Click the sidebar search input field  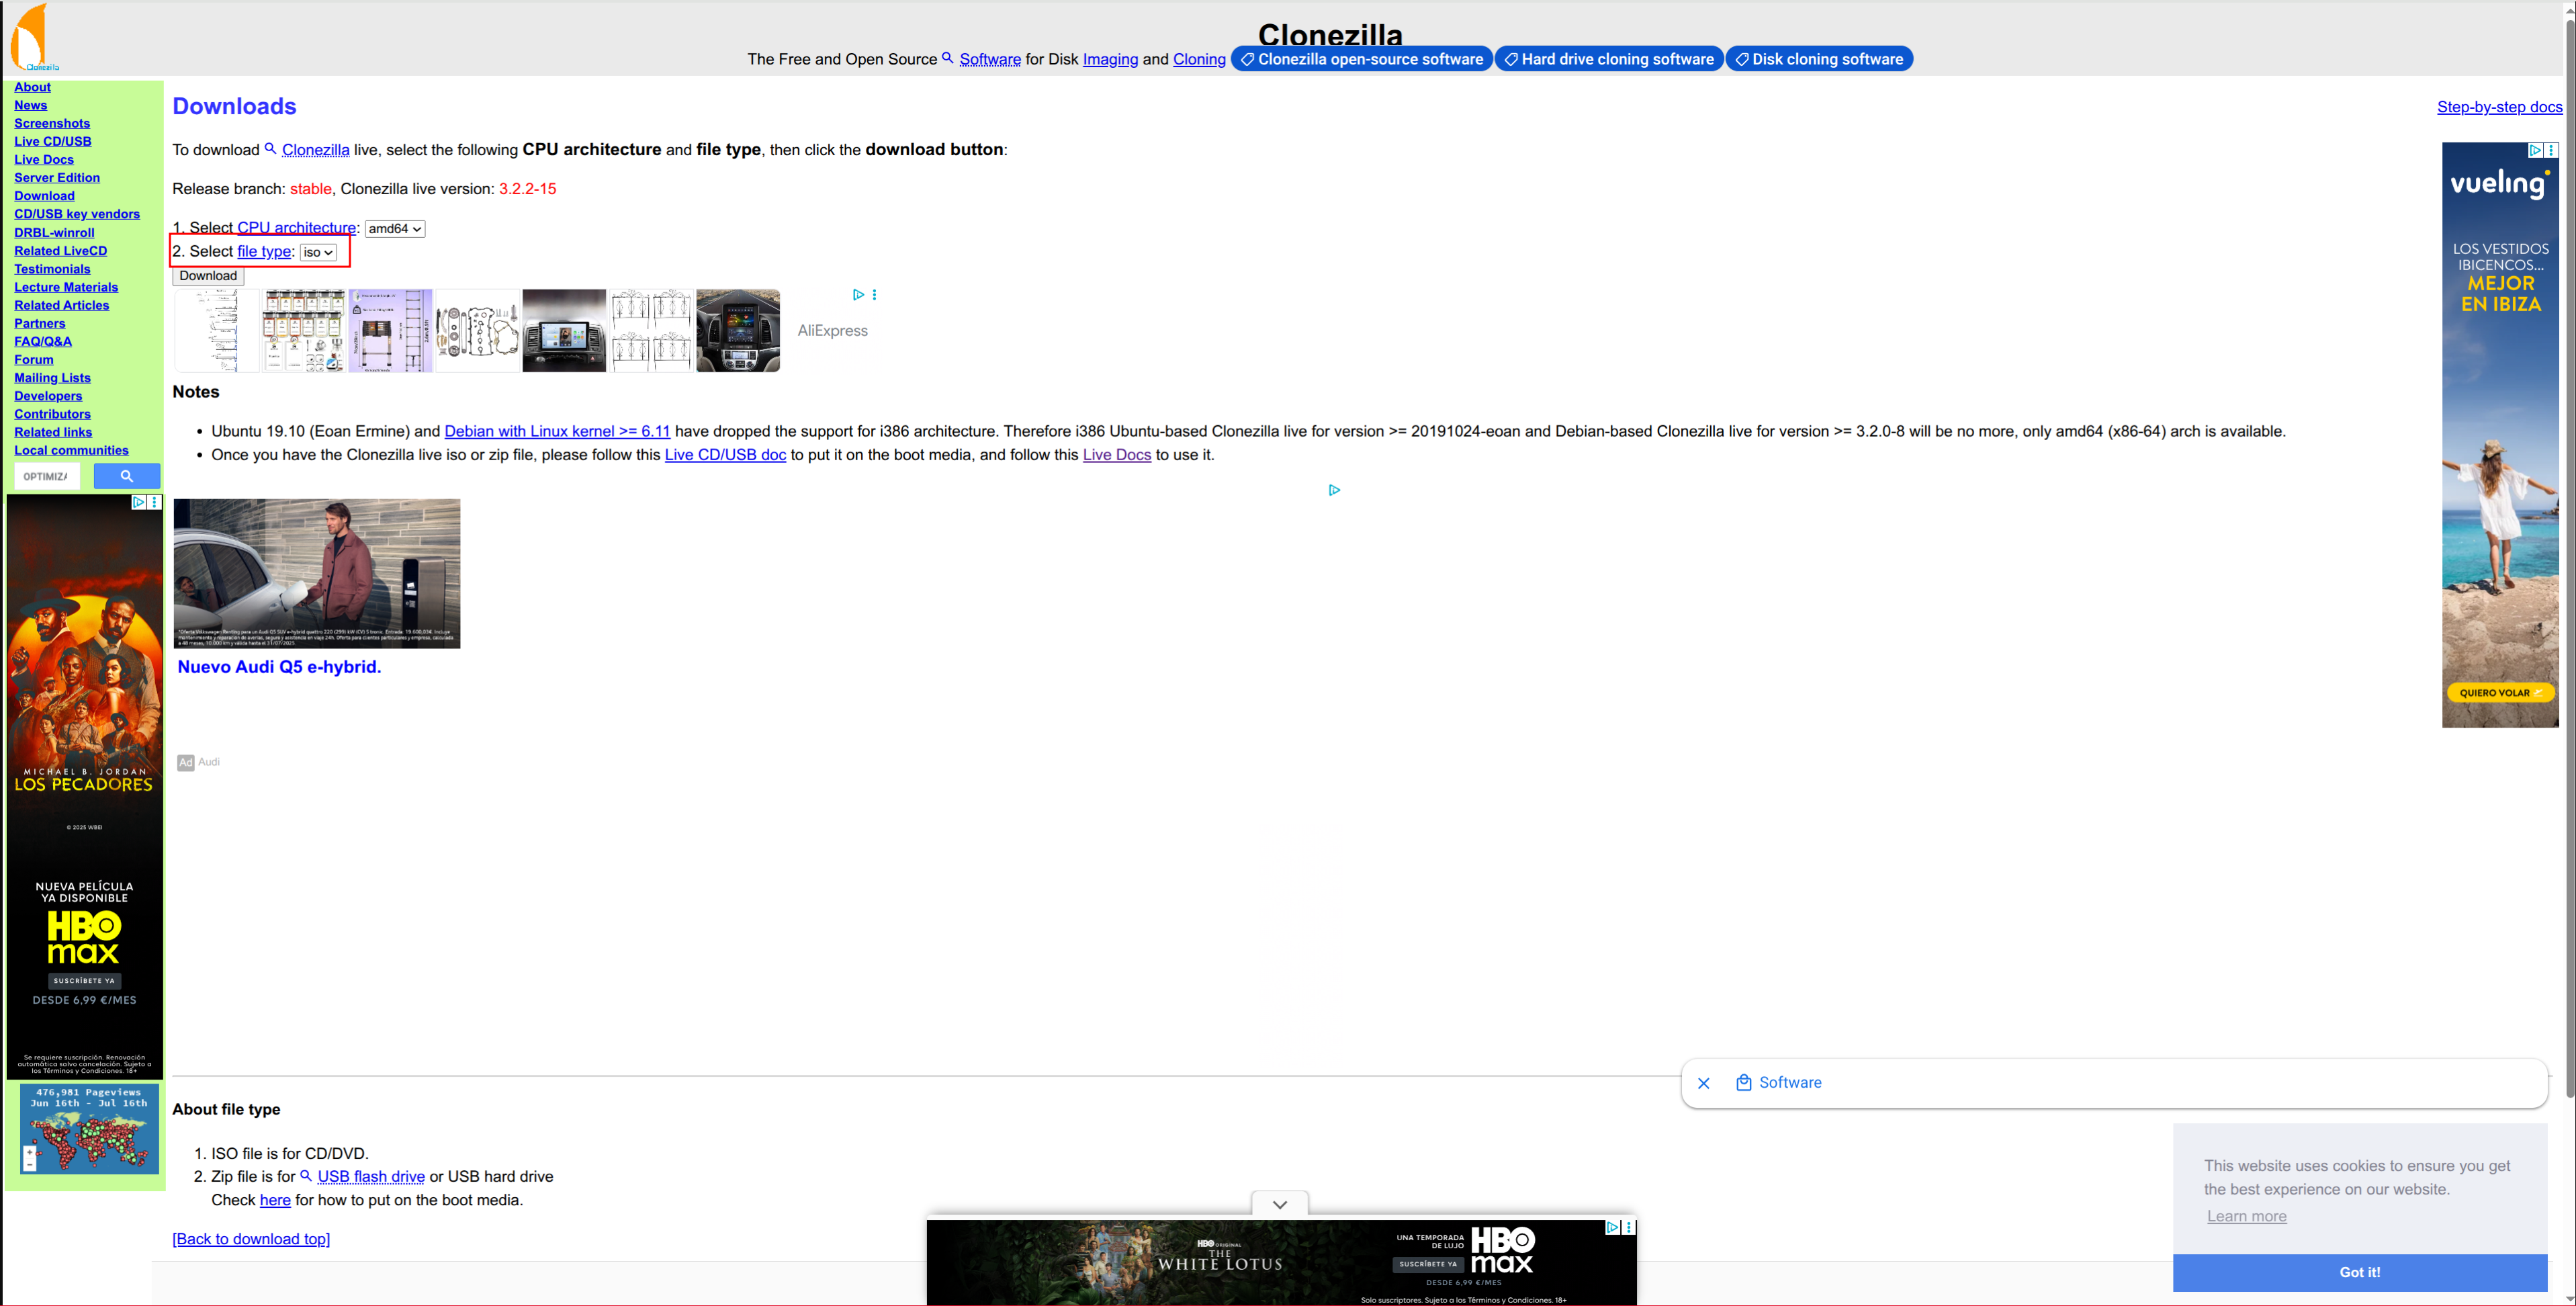47,476
